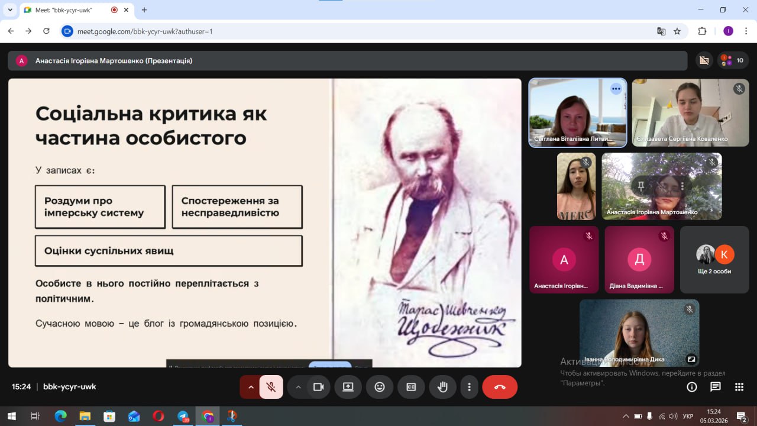The height and width of the screenshot is (426, 757).
Task: Open the Windows Start menu
Action: coord(11,417)
